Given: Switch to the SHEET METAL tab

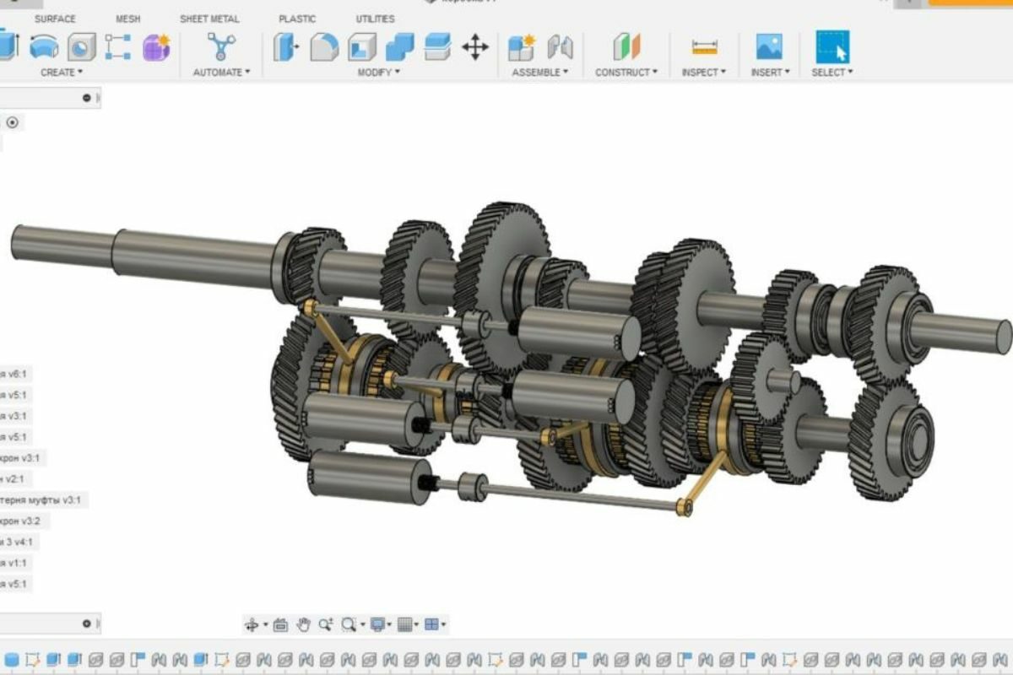Looking at the screenshot, I should (209, 19).
